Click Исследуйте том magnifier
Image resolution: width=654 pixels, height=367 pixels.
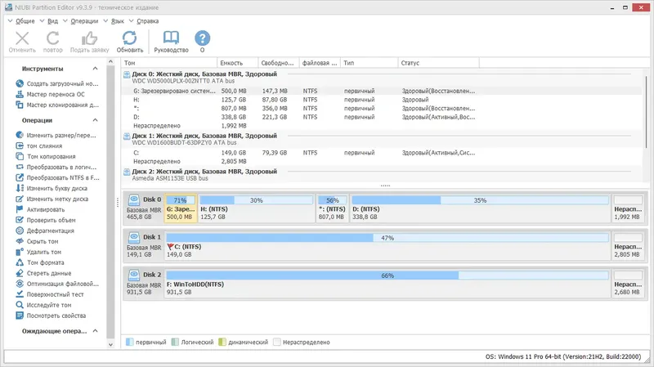coord(20,305)
